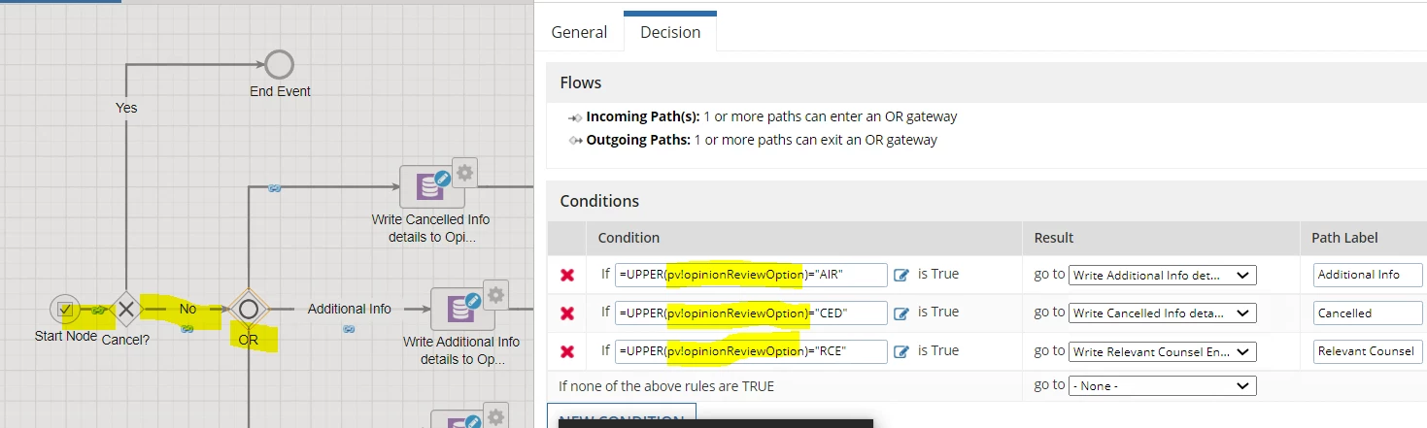Viewport: 1427px width, 428px height.
Task: Open expression editor for the CED condition
Action: 900,313
